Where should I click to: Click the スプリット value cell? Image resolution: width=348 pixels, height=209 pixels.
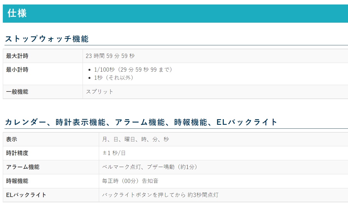pyautogui.click(x=100, y=92)
